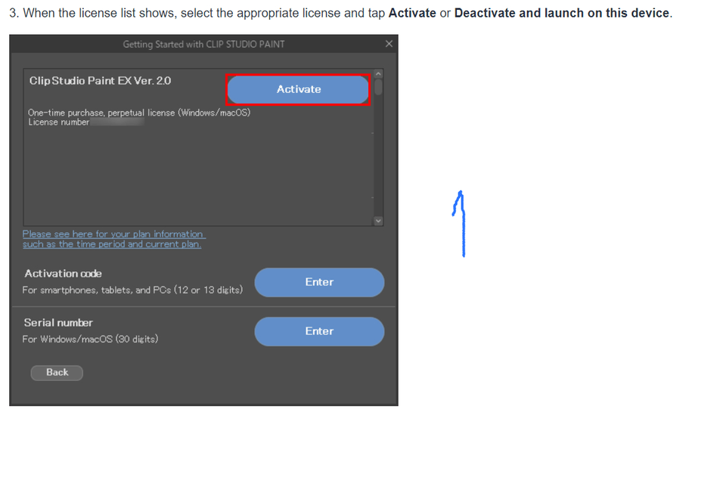Click the scroll up arrow in the license list
This screenshot has height=486, width=726.
tap(378, 74)
